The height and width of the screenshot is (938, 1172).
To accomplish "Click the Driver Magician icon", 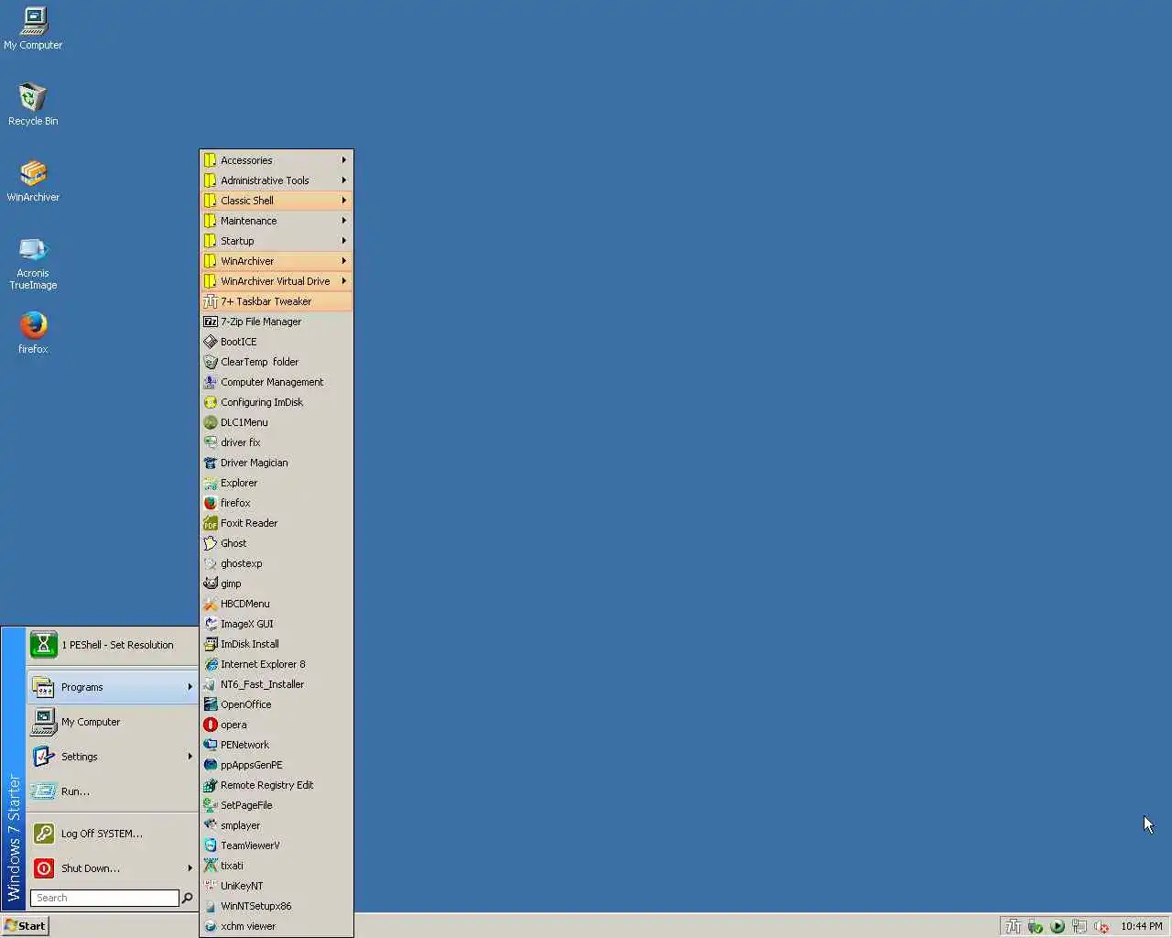I will tap(211, 463).
